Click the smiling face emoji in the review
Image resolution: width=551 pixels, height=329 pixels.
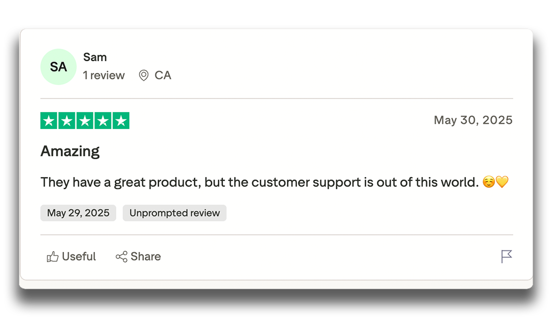489,182
